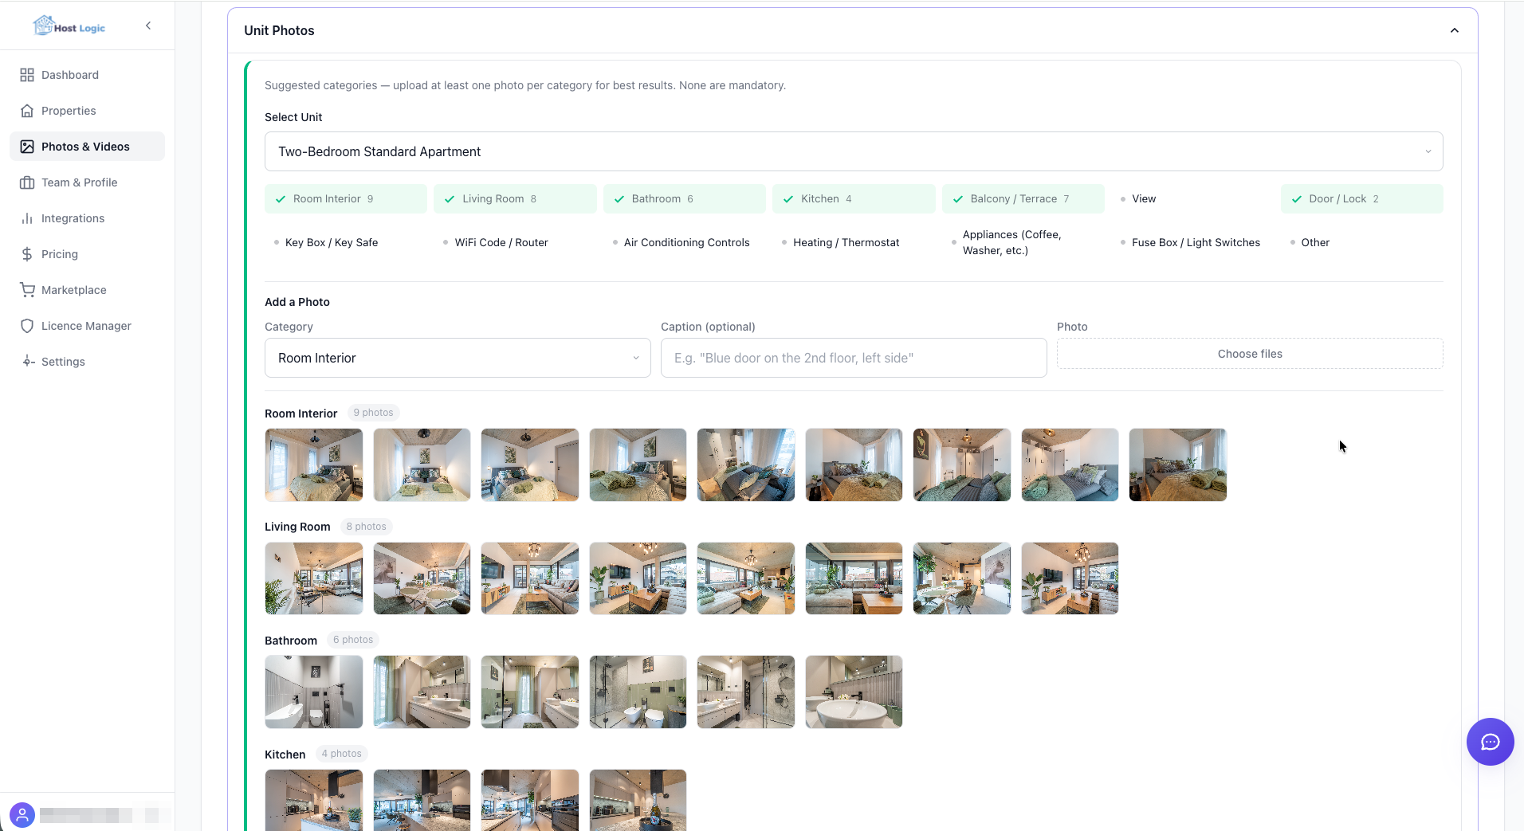Navigate to Integrations
Screen dimensions: 1524x831
87,218
